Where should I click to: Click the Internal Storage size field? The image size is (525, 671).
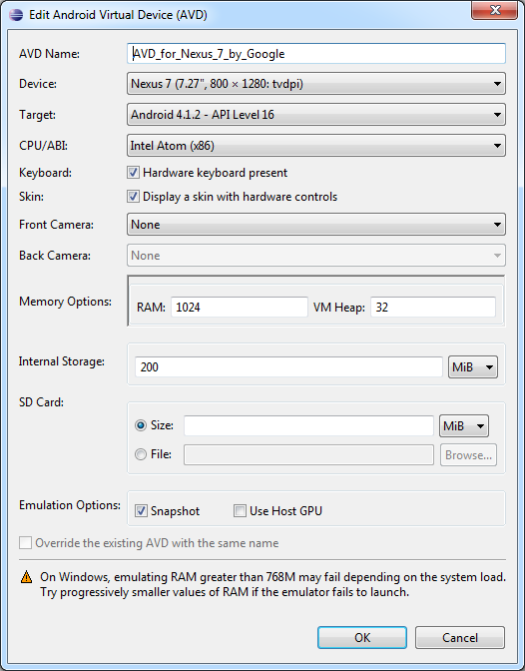point(288,367)
